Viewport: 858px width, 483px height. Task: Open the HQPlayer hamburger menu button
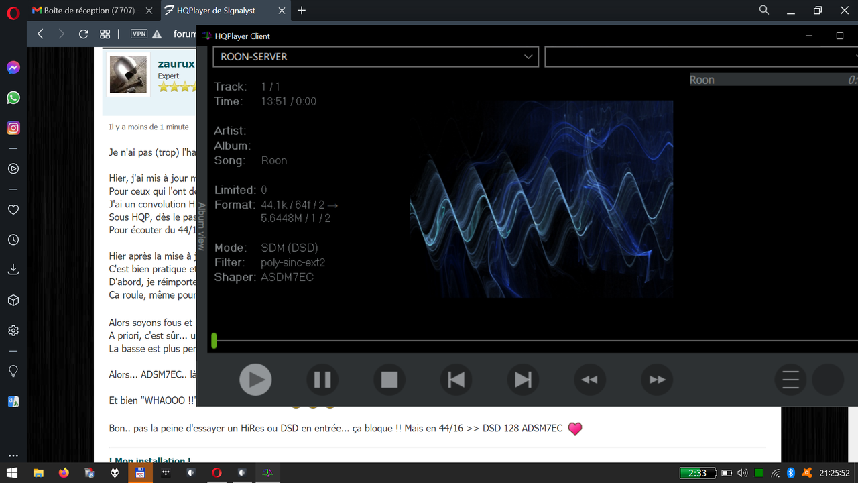[x=791, y=380]
